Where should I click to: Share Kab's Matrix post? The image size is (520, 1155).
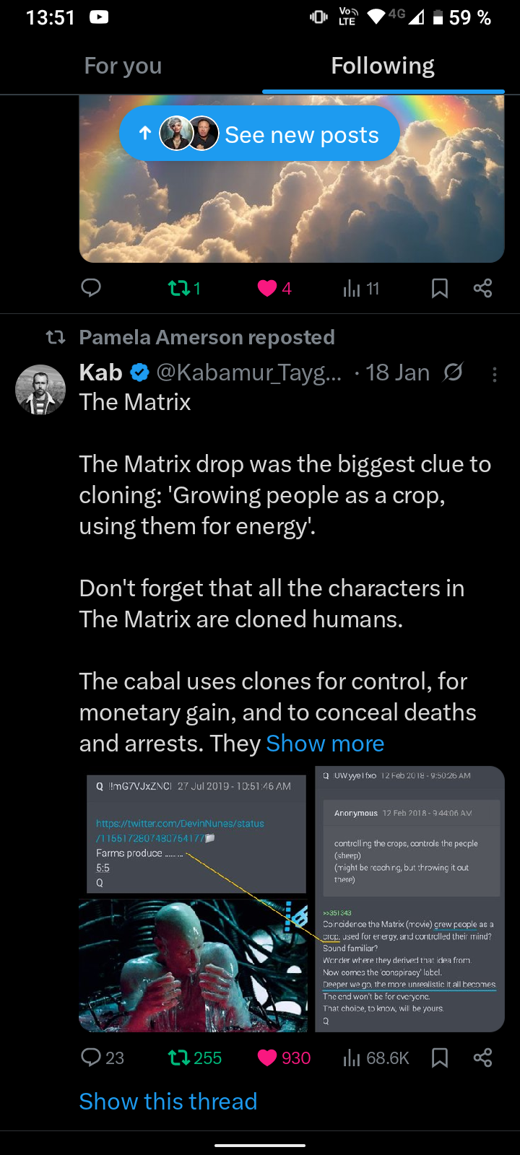[x=482, y=1058]
